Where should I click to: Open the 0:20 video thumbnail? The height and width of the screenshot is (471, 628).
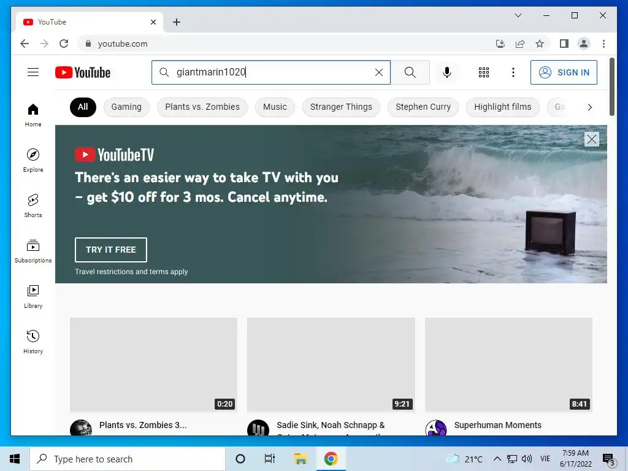[153, 364]
